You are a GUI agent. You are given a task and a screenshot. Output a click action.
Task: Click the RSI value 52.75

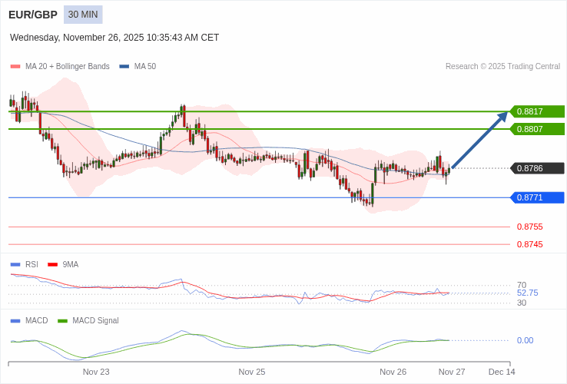coord(528,293)
